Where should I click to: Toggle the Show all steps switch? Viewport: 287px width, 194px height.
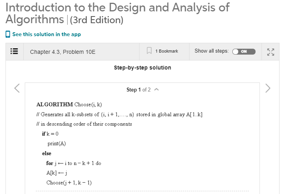tap(244, 51)
